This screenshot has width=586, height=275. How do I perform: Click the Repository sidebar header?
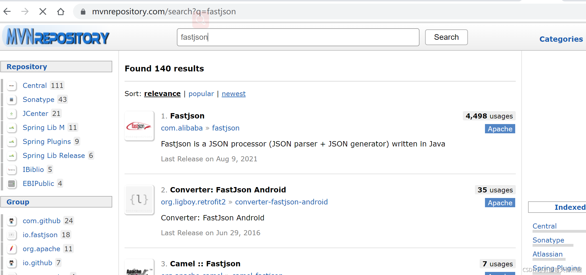(56, 67)
